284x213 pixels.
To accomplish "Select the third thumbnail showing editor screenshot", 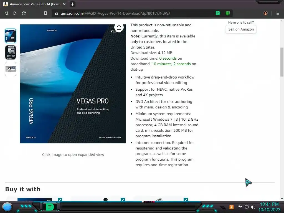I will [x=11, y=69].
